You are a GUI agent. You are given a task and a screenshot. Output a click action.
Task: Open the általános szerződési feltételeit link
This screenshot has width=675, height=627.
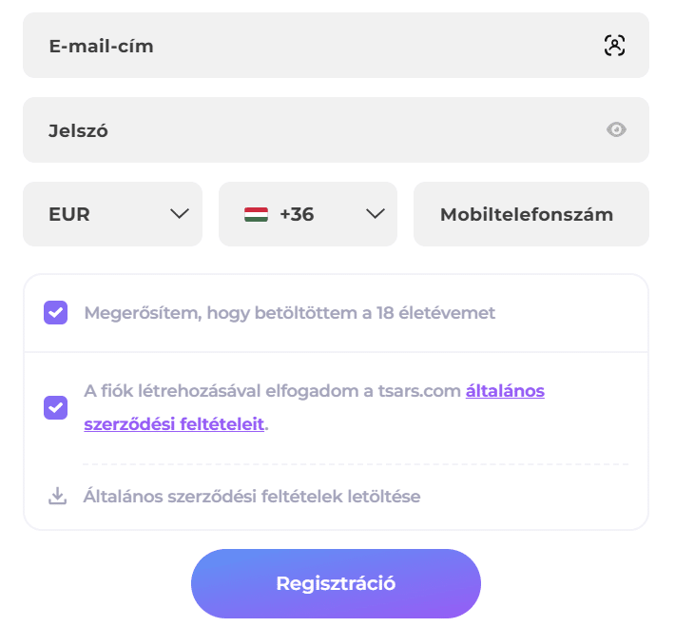tap(505, 391)
